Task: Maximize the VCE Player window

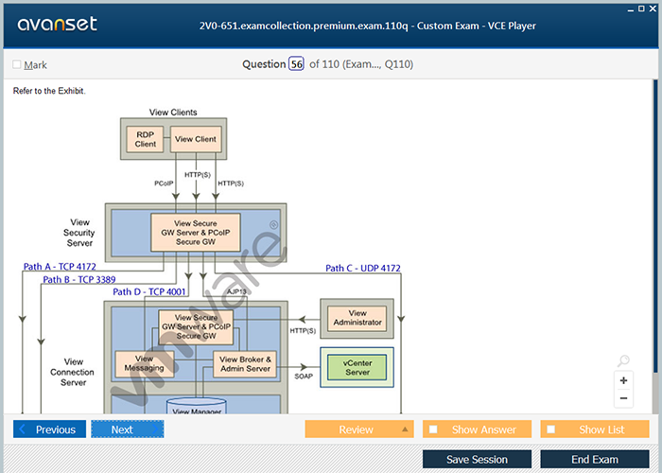Action: pos(641,9)
